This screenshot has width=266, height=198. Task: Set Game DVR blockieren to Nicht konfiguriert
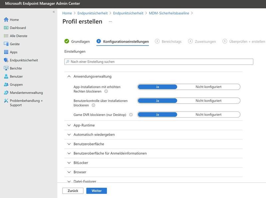(208, 115)
